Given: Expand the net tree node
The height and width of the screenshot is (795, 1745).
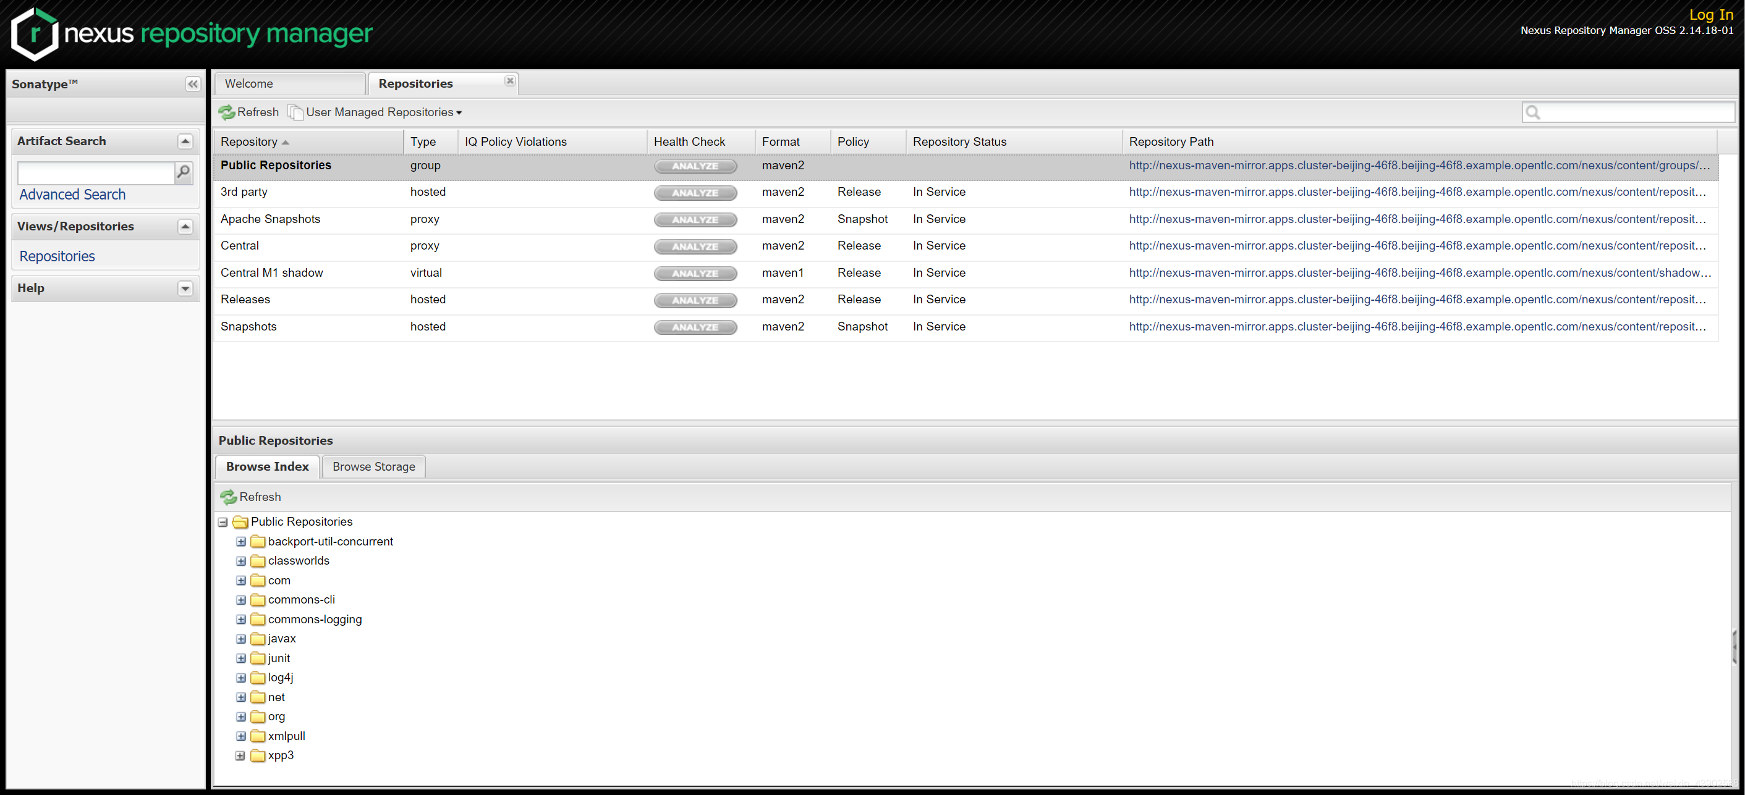Looking at the screenshot, I should pyautogui.click(x=240, y=697).
